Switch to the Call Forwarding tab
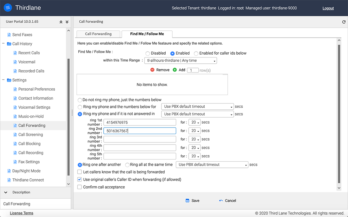Image resolution: width=348 pixels, height=217 pixels. click(98, 34)
